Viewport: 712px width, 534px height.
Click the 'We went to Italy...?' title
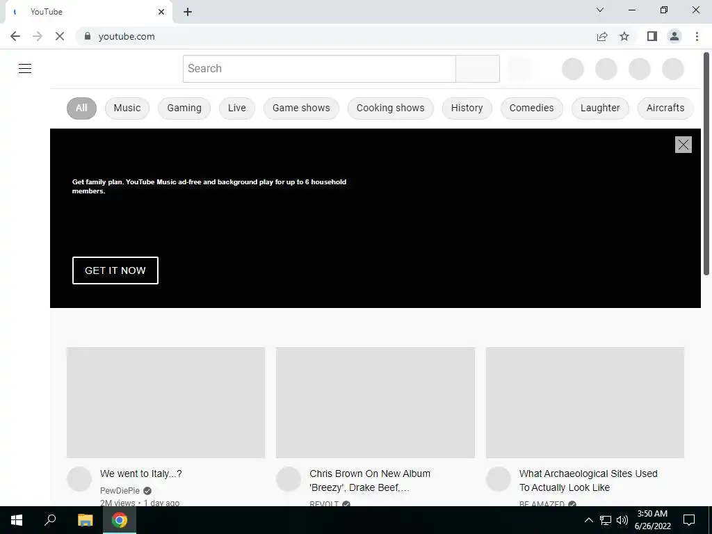141,474
